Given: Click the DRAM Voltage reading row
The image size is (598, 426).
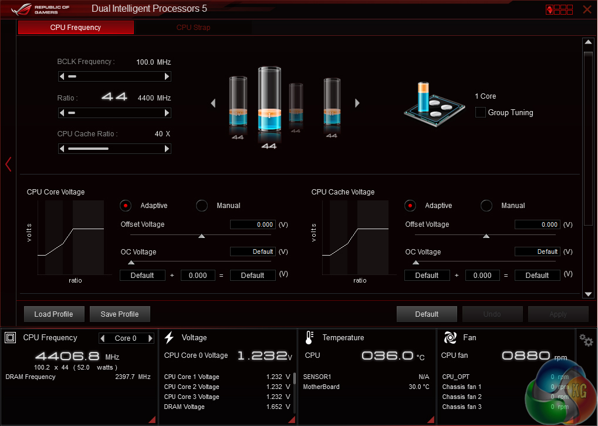Looking at the screenshot, I should [227, 407].
